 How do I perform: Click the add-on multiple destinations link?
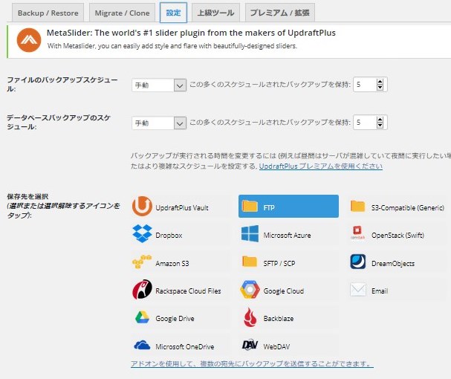252,364
